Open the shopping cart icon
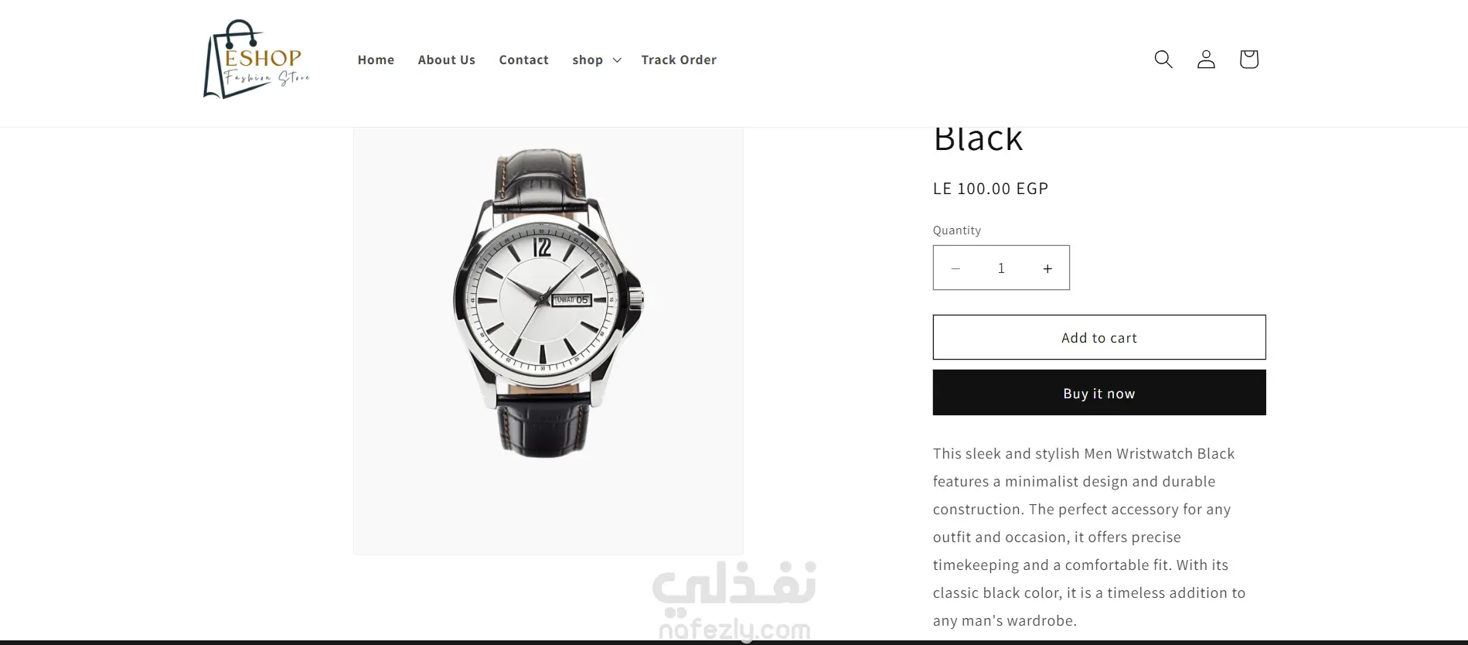 click(x=1248, y=60)
